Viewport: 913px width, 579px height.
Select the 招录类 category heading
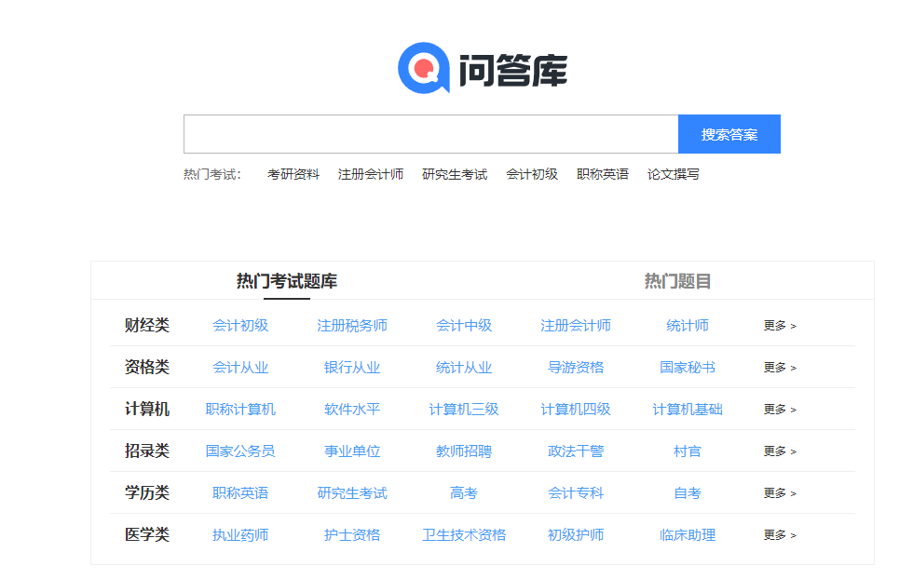[x=147, y=451]
